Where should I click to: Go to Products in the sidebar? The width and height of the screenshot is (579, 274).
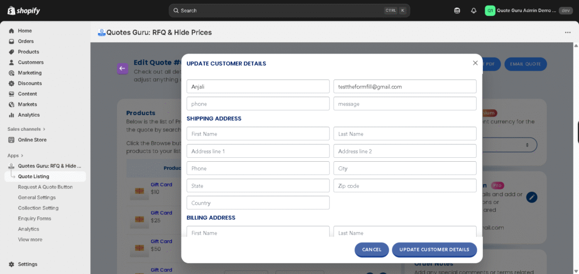(28, 52)
